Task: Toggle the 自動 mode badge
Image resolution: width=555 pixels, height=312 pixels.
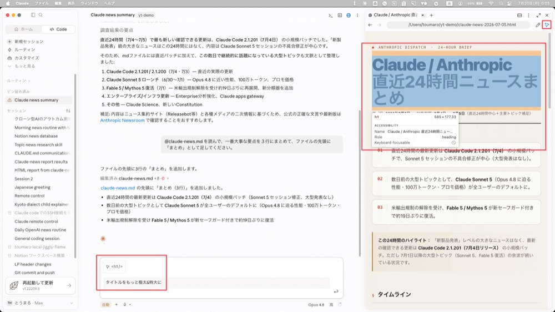Action: 105,305
